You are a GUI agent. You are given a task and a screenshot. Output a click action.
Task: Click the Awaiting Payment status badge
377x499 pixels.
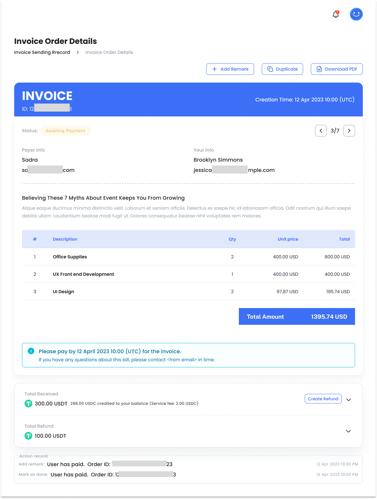(x=66, y=131)
